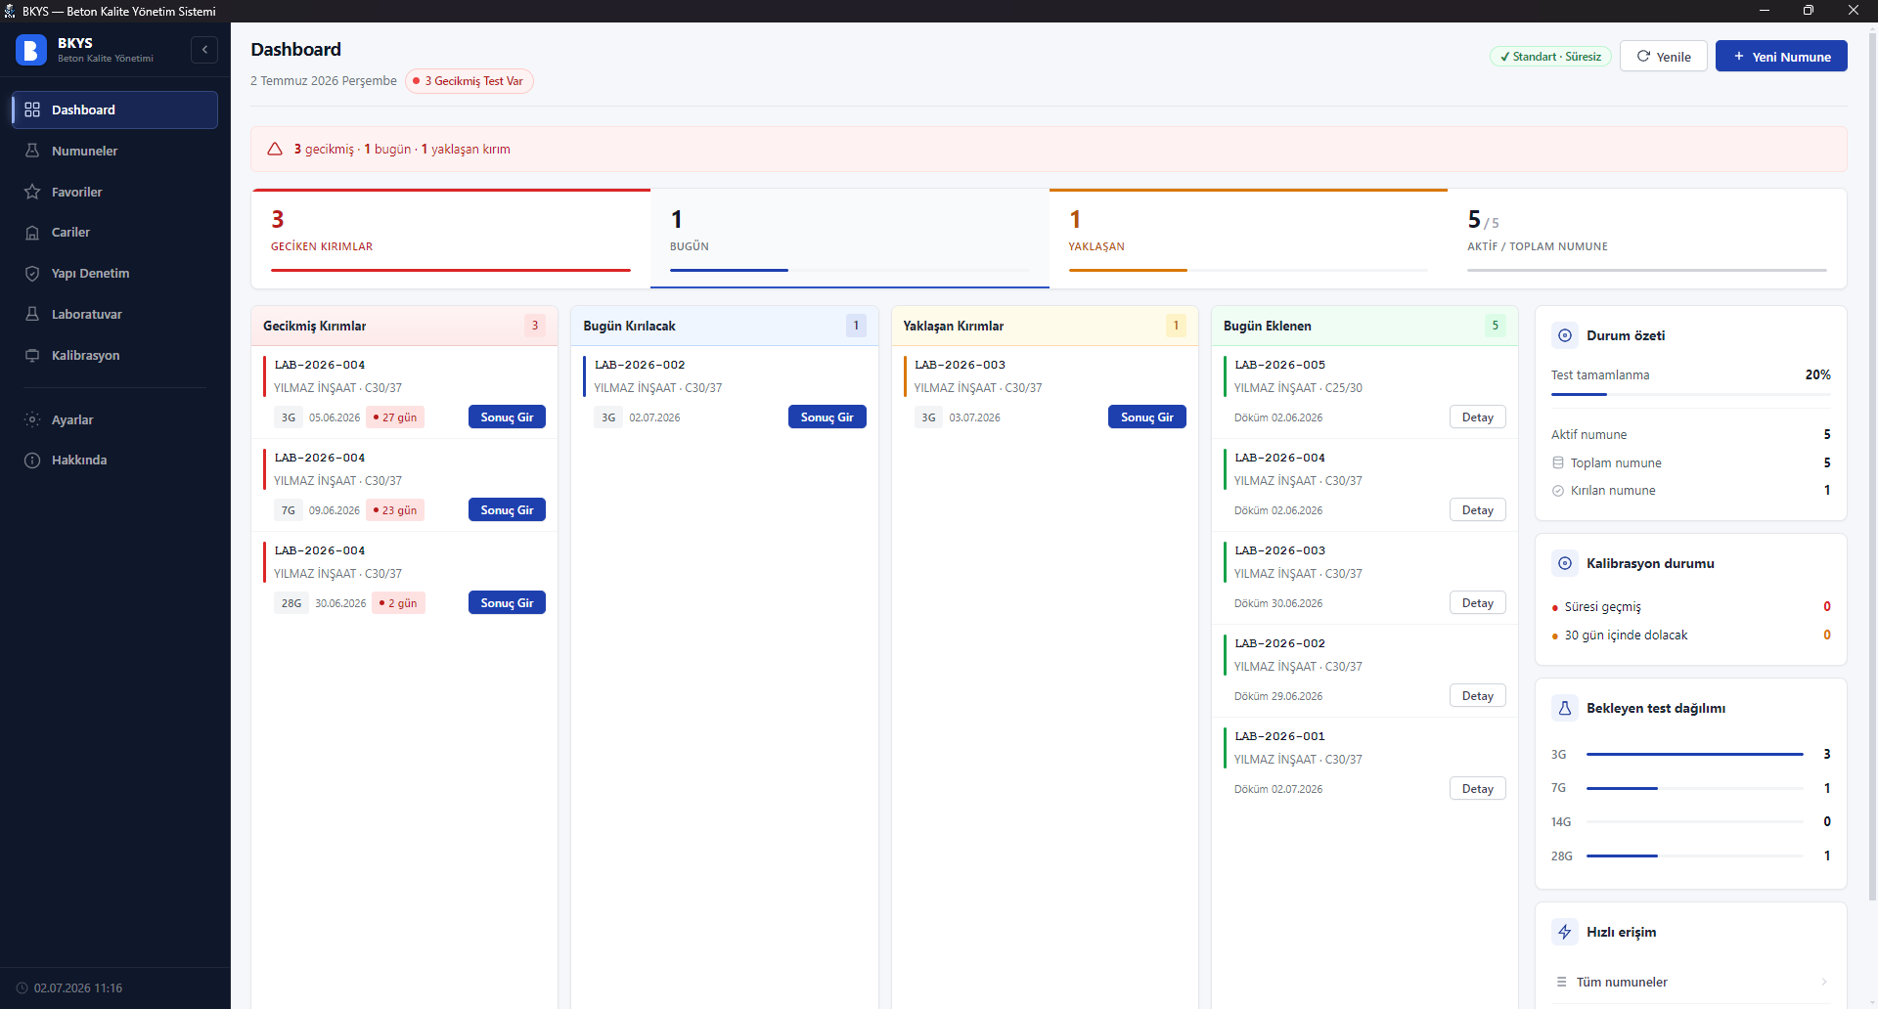1878x1009 pixels.
Task: Click the 3 Gecikmiş Test Var badge
Action: click(x=469, y=81)
